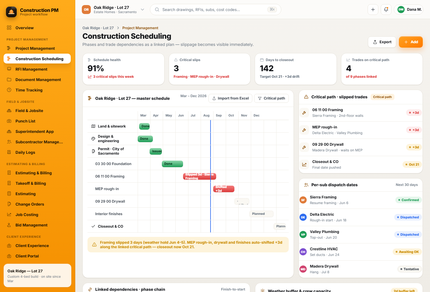Open Document Management
This screenshot has height=292, width=430.
point(37,80)
